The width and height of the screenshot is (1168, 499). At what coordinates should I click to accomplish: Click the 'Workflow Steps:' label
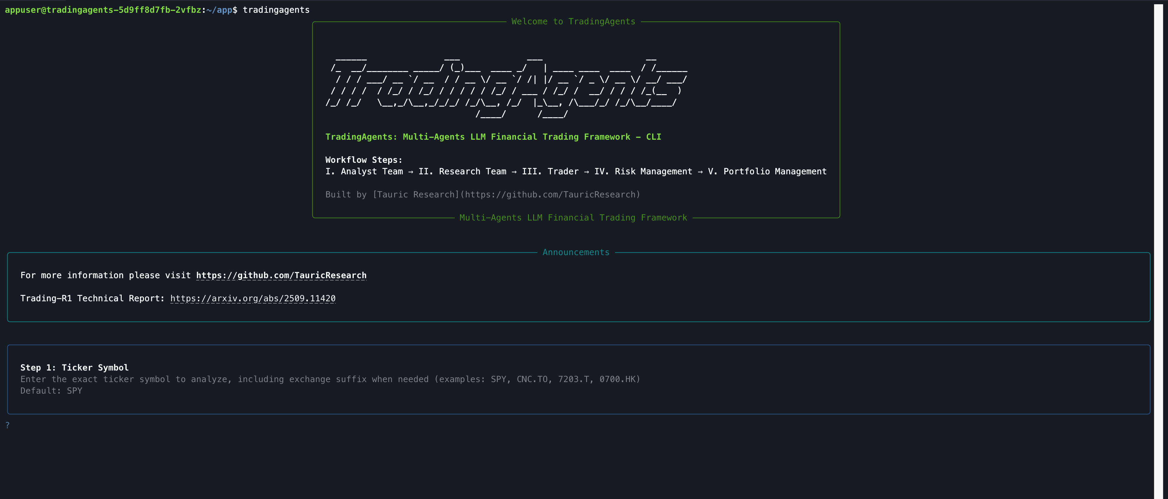(x=364, y=160)
